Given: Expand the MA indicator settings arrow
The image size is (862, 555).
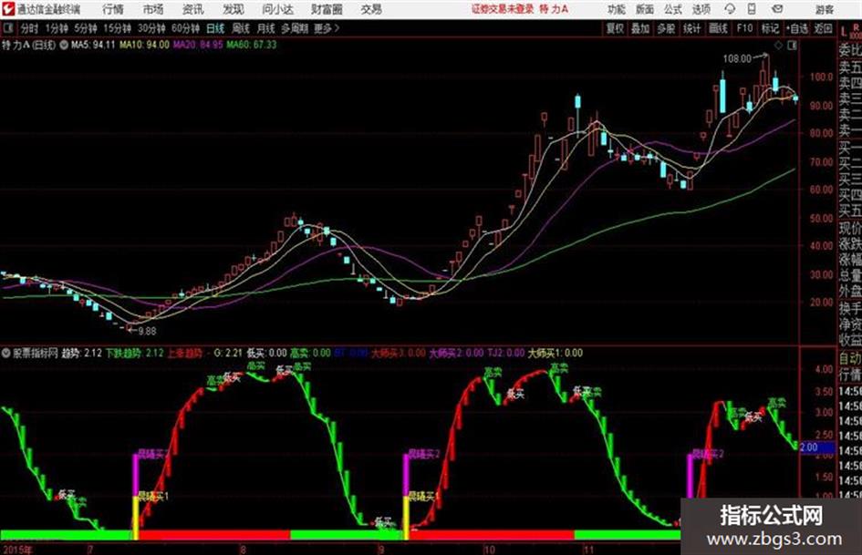Looking at the screenshot, I should click(x=64, y=45).
